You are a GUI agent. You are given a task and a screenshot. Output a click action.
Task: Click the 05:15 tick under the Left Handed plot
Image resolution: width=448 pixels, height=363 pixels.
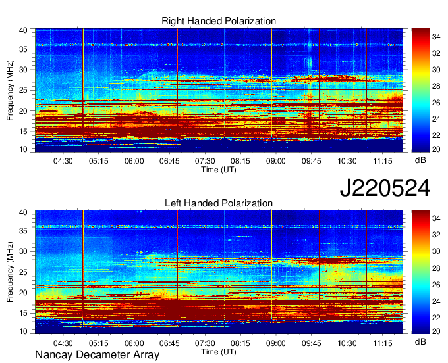99,343
